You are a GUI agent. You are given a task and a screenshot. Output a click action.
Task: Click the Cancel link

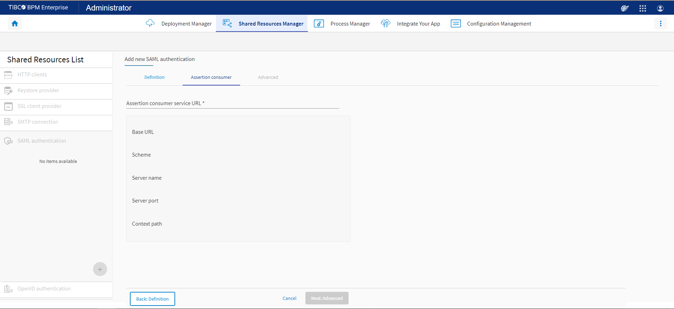(289, 298)
